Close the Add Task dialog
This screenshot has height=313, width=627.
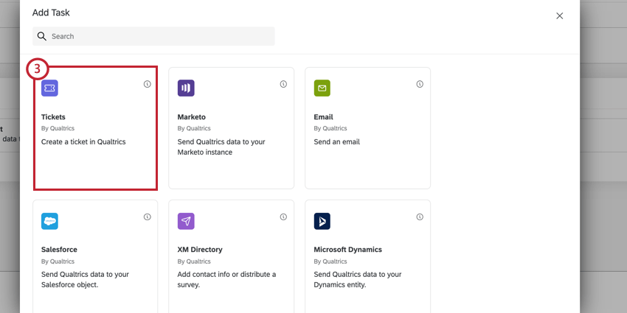click(559, 15)
